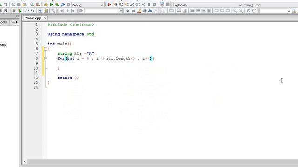The image size is (298, 167).
Task: Click the 'string str ="A";' line
Action: (77, 54)
